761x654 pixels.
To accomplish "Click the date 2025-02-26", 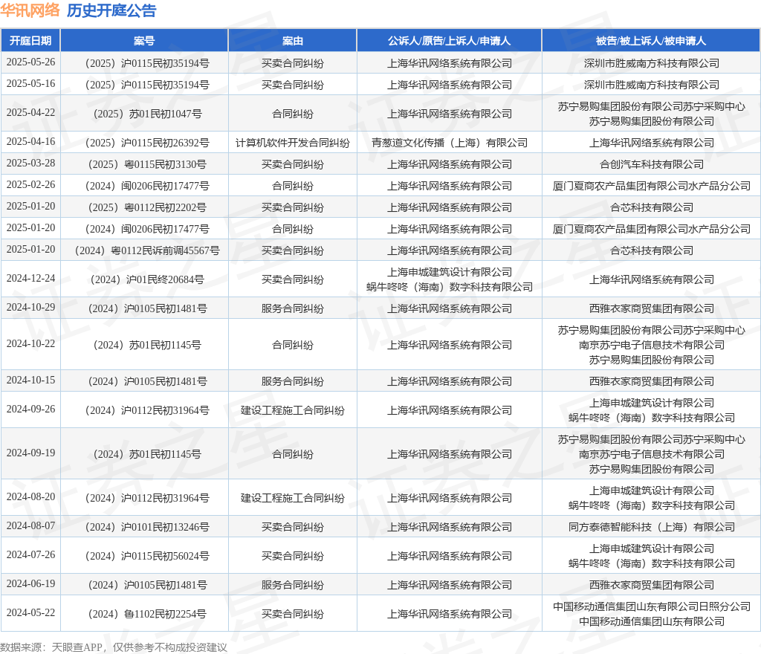I will coord(30,185).
